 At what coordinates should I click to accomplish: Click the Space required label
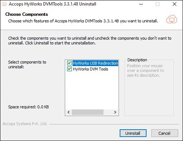pyautogui.click(x=28, y=107)
